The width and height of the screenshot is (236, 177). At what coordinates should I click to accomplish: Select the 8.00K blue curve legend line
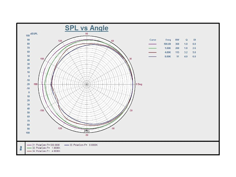[153, 56]
